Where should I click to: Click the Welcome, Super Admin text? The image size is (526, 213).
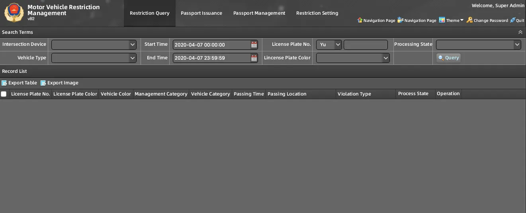pyautogui.click(x=498, y=6)
